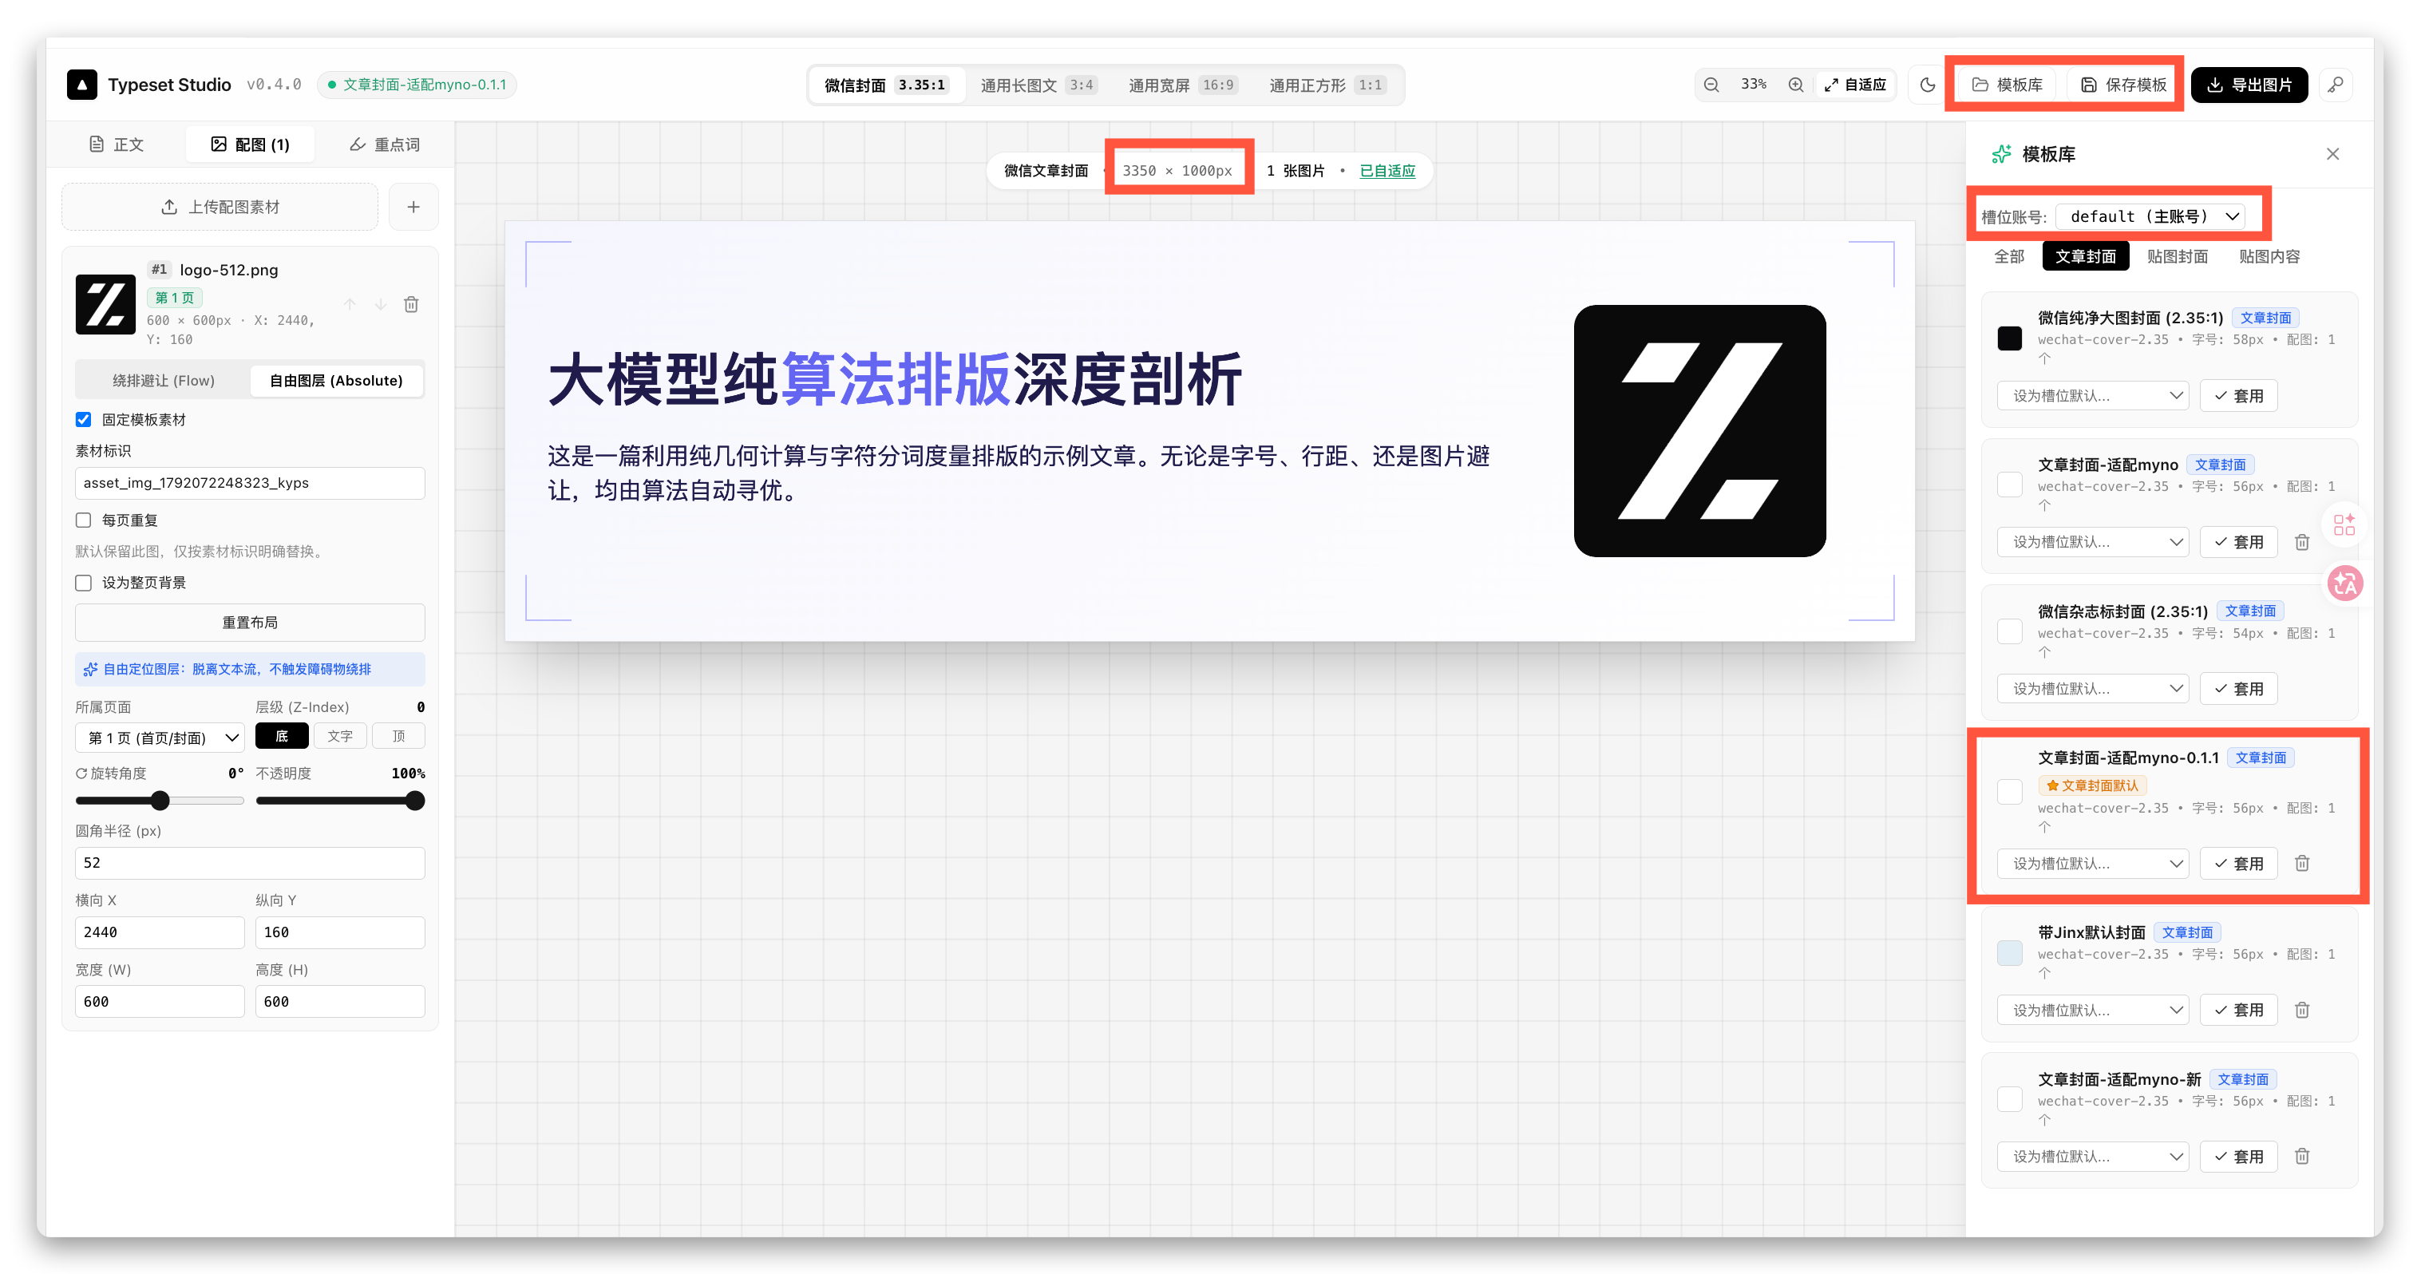
Task: Click the Typeset Studio logo icon
Action: tap(81, 85)
